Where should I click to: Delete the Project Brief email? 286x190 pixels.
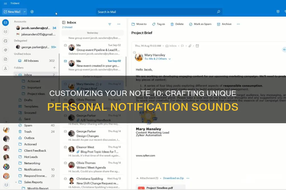click(177, 24)
